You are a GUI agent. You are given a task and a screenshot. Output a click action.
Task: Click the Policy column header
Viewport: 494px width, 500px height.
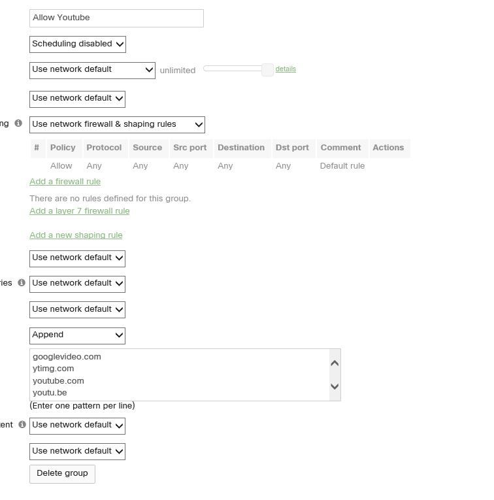[63, 148]
